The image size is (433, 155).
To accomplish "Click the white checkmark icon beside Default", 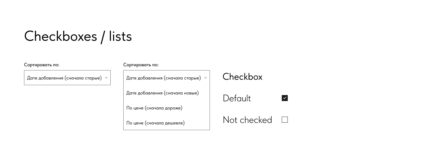I will coord(285,98).
